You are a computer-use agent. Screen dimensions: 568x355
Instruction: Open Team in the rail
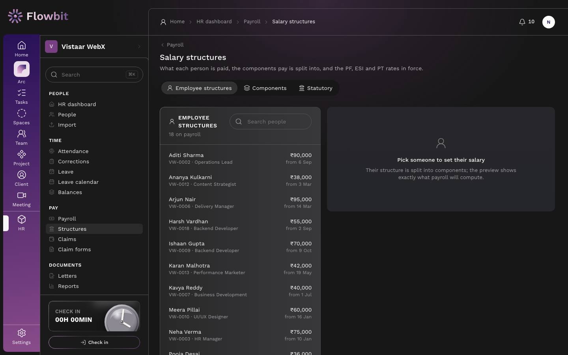click(x=21, y=138)
